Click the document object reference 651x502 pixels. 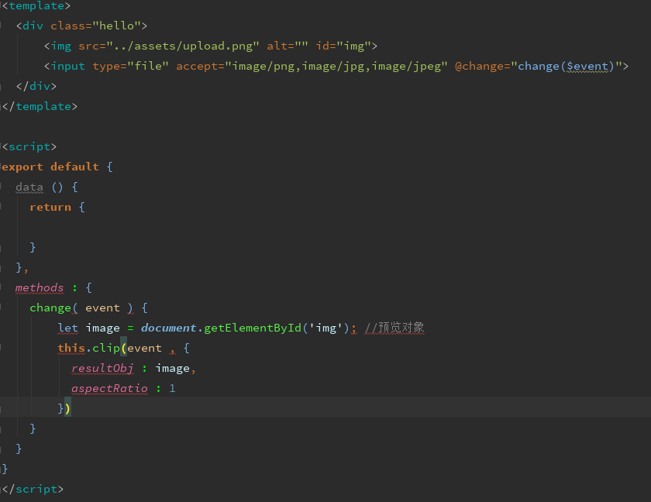pyautogui.click(x=169, y=328)
